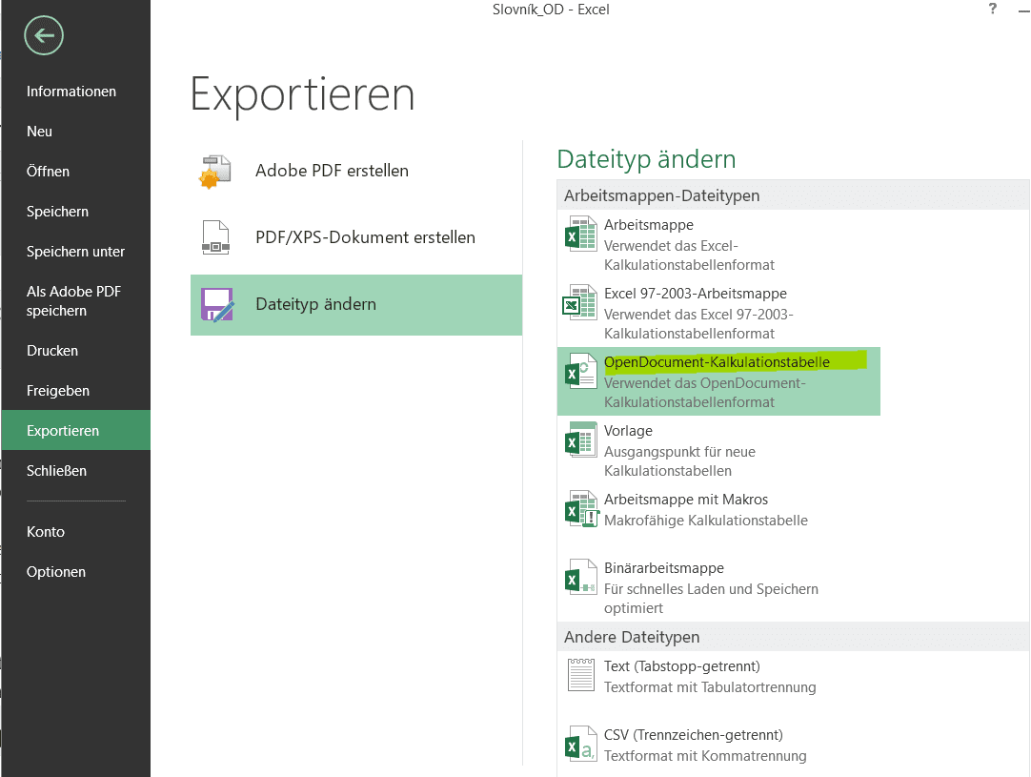Click the Binärarbeitsmappe icon
Screen dimensions: 1031x777
click(x=580, y=577)
